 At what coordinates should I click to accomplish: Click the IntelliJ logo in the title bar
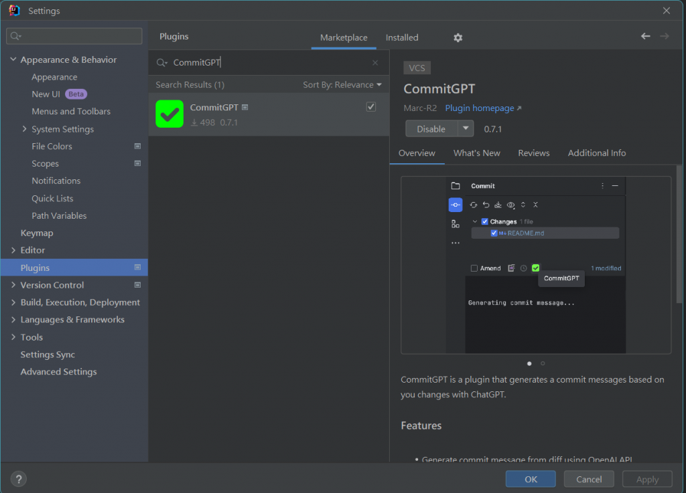click(x=14, y=11)
